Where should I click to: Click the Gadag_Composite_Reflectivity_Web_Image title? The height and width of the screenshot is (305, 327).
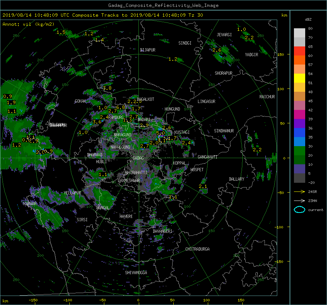coord(163,5)
